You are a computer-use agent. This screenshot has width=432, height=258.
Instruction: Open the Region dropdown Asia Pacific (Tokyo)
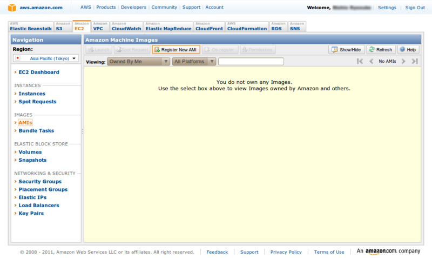(x=46, y=58)
